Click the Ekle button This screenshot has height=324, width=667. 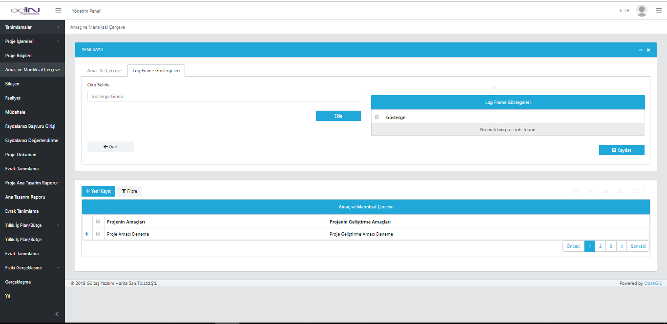(338, 116)
